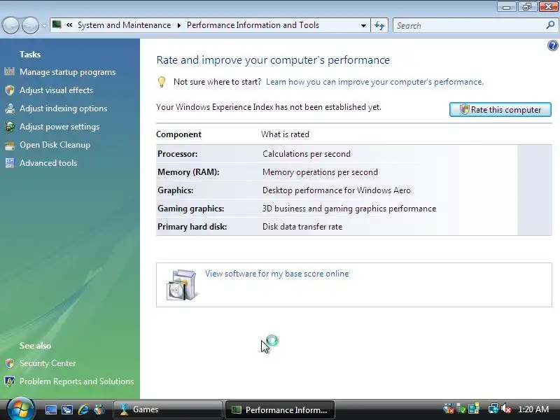Click the Graphics row label

pyautogui.click(x=176, y=190)
